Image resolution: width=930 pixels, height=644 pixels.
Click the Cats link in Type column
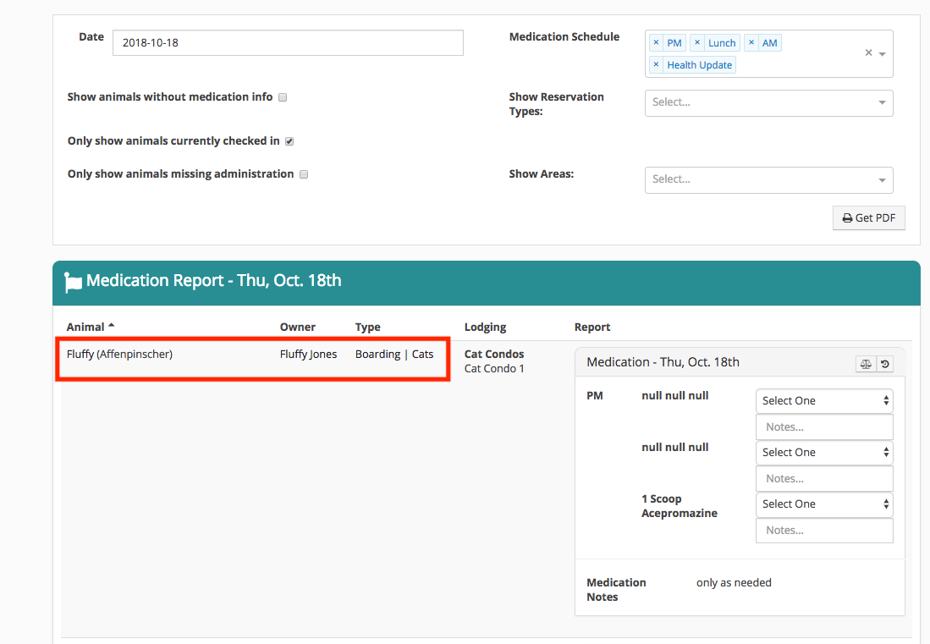pos(422,354)
